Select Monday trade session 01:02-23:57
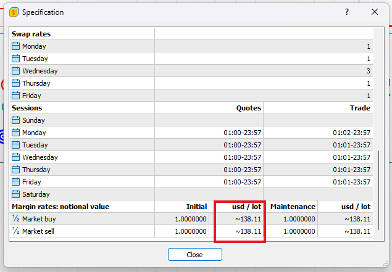The image size is (392, 272). (351, 133)
